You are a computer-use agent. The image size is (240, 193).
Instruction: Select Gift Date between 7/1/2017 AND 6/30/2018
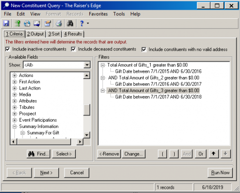(x=158, y=97)
